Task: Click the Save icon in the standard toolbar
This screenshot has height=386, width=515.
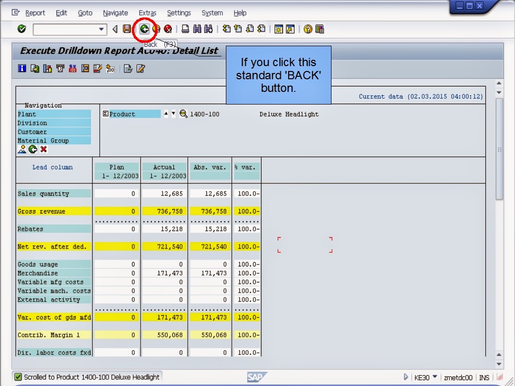Action: (x=126, y=29)
